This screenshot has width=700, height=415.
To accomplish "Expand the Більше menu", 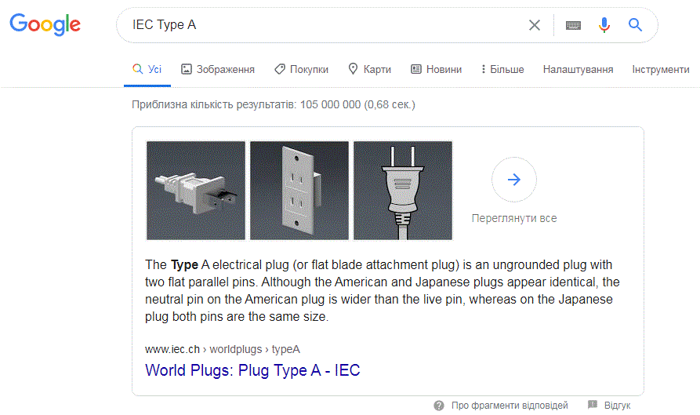I will tap(502, 69).
